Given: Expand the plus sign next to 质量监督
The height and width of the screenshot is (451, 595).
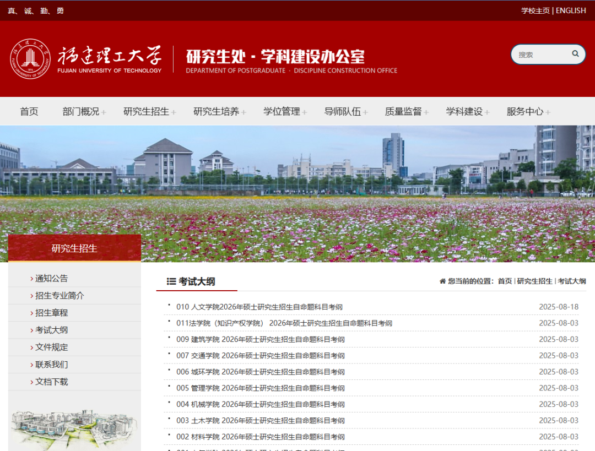Looking at the screenshot, I should (426, 112).
